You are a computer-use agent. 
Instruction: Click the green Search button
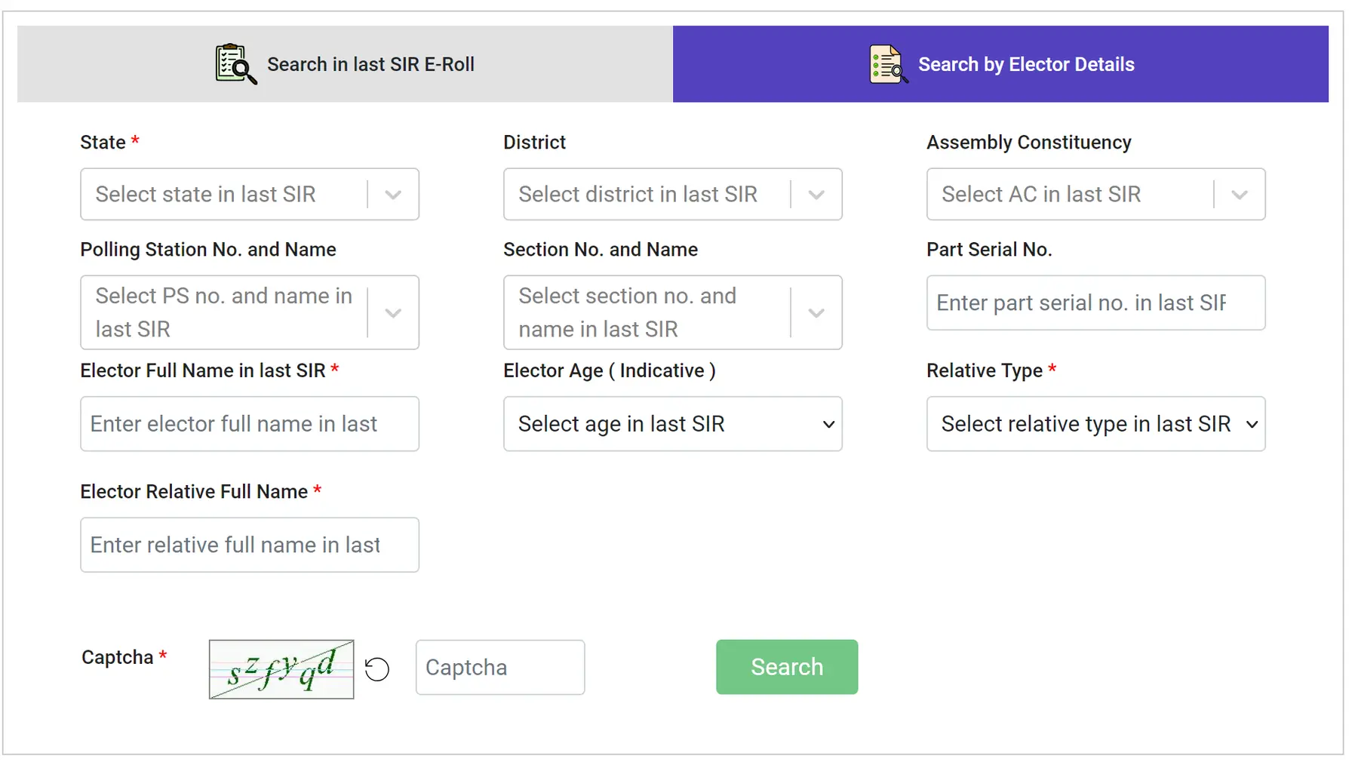click(x=786, y=666)
